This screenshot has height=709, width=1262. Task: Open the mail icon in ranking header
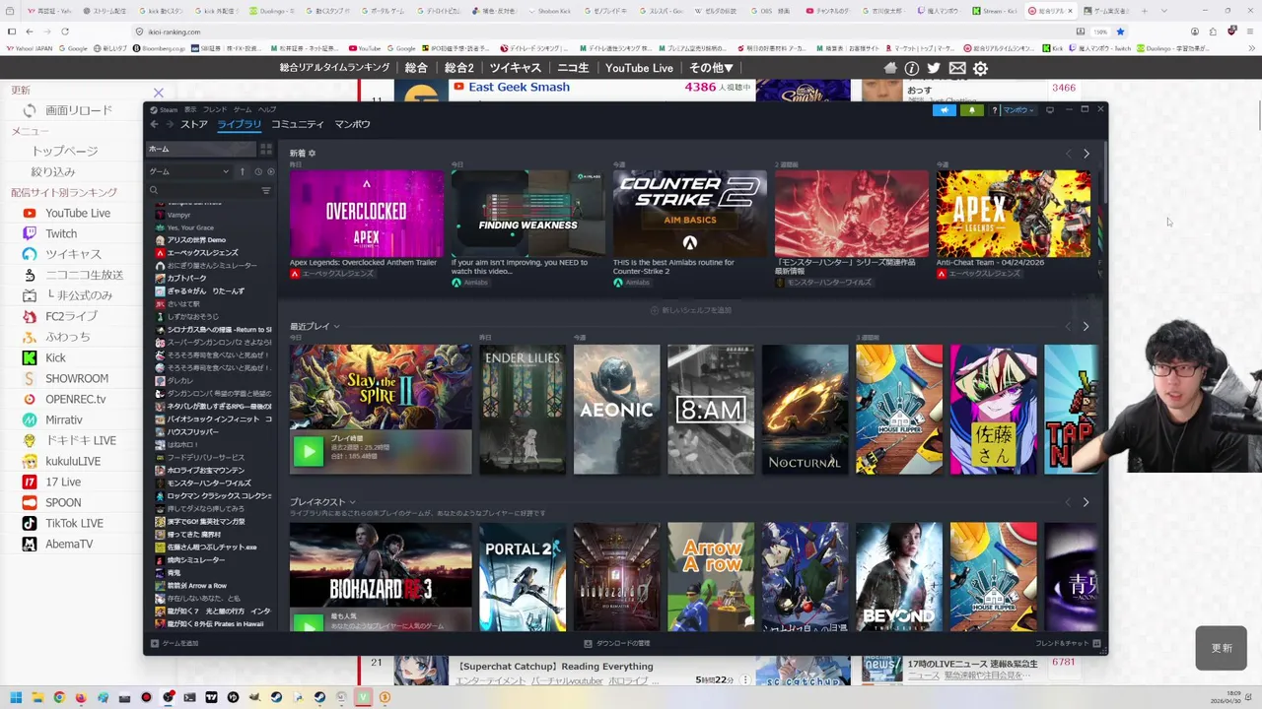957,68
